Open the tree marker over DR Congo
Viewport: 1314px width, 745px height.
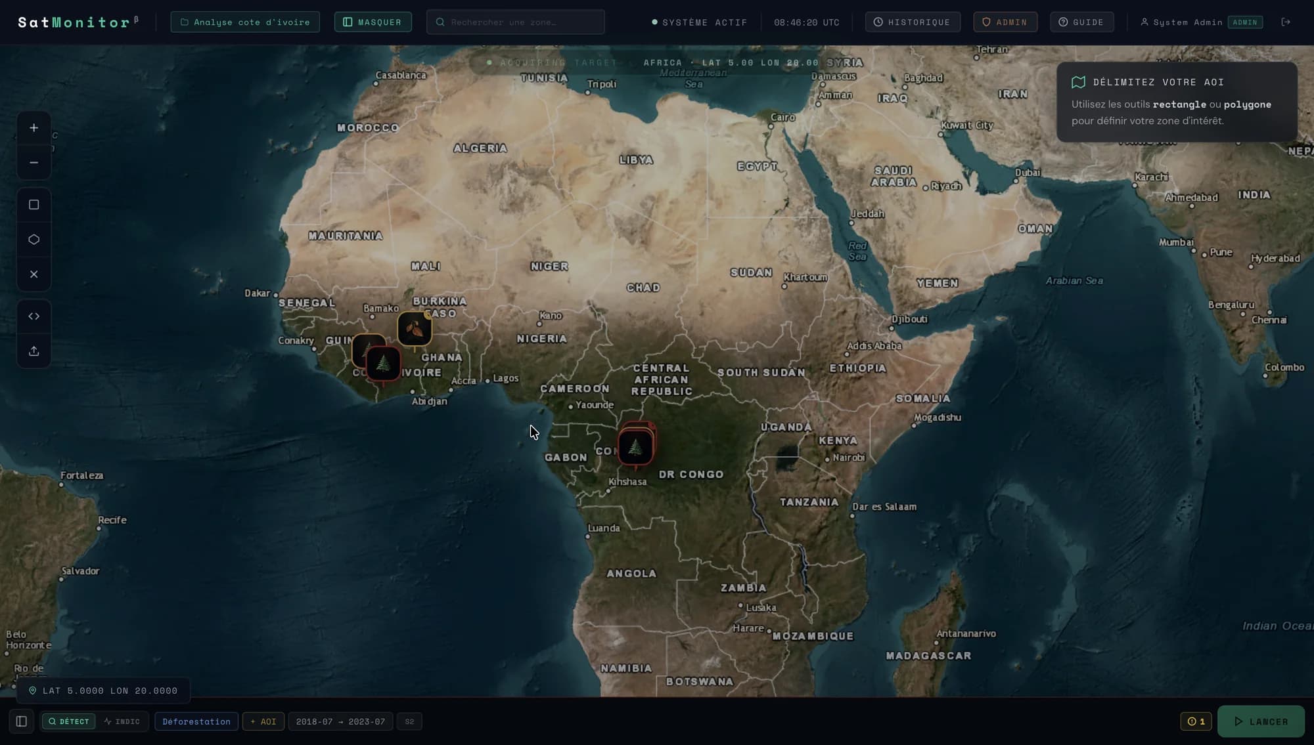tap(635, 448)
